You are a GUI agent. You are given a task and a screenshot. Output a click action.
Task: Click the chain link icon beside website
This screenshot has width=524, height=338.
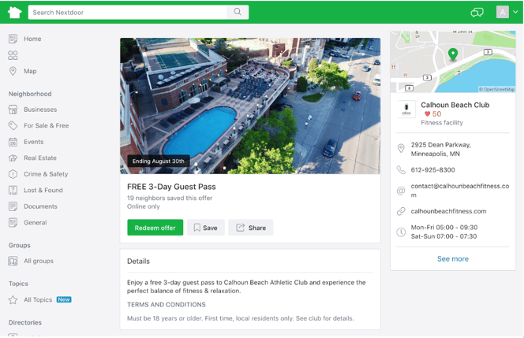pos(401,211)
